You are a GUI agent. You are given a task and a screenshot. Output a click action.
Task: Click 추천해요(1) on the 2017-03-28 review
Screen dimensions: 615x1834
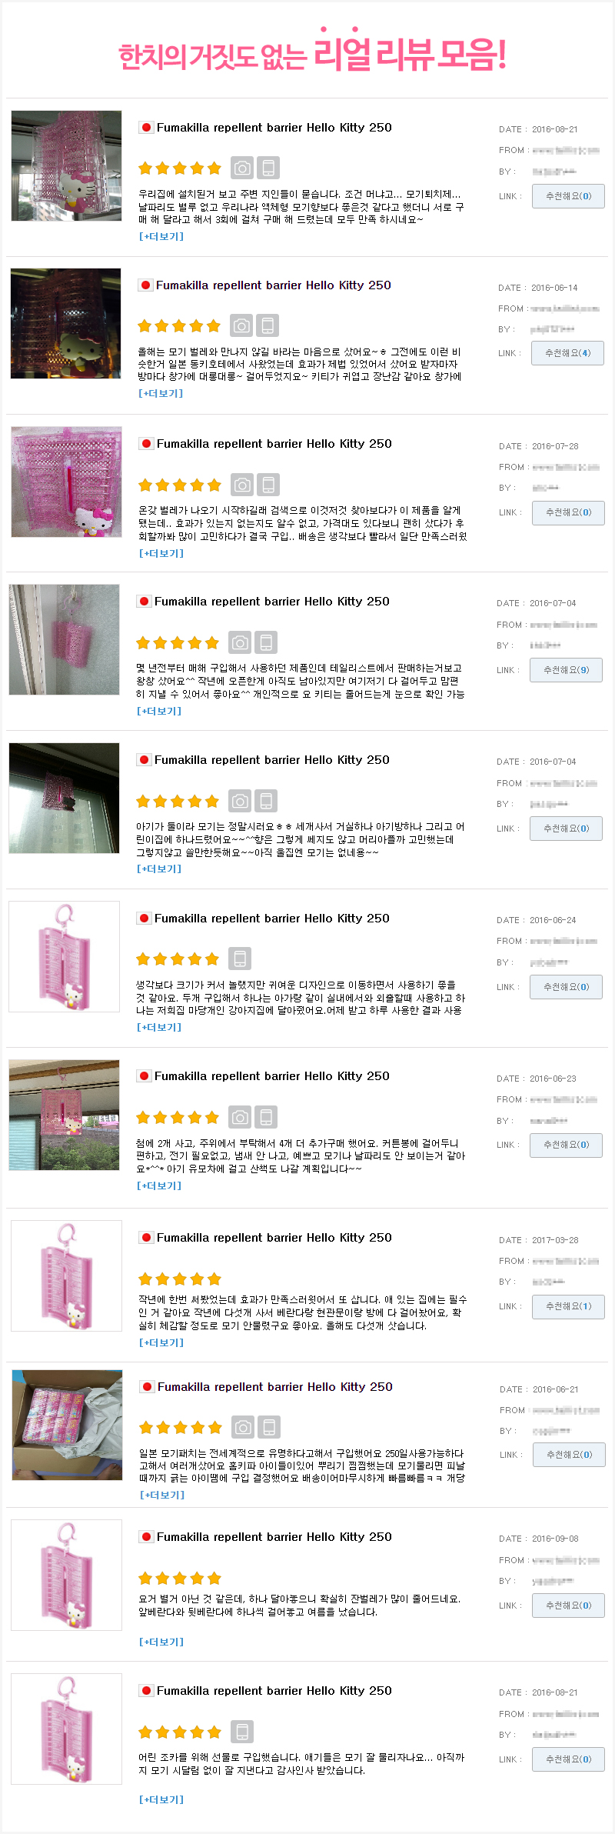point(568,1306)
